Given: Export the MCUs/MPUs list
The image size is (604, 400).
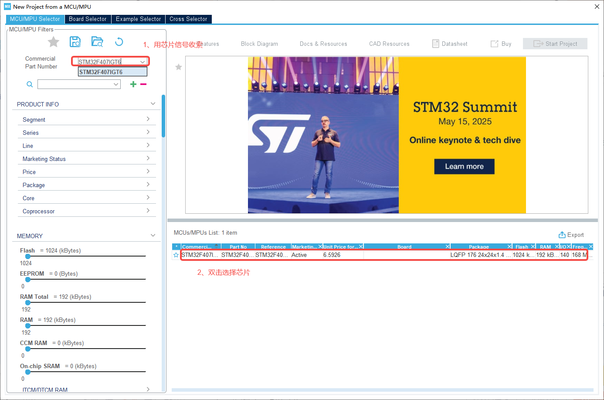Looking at the screenshot, I should pos(571,235).
